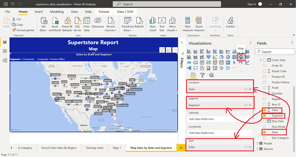Open the Format paint roller pane

tap(203, 75)
